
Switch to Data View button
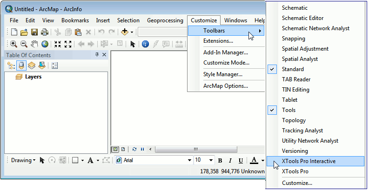click(115, 149)
